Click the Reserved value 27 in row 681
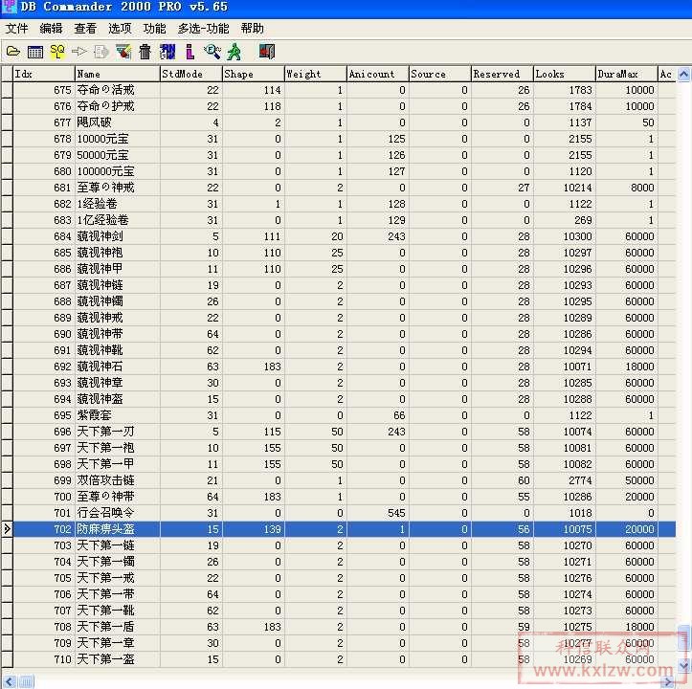The height and width of the screenshot is (689, 692). (502, 188)
